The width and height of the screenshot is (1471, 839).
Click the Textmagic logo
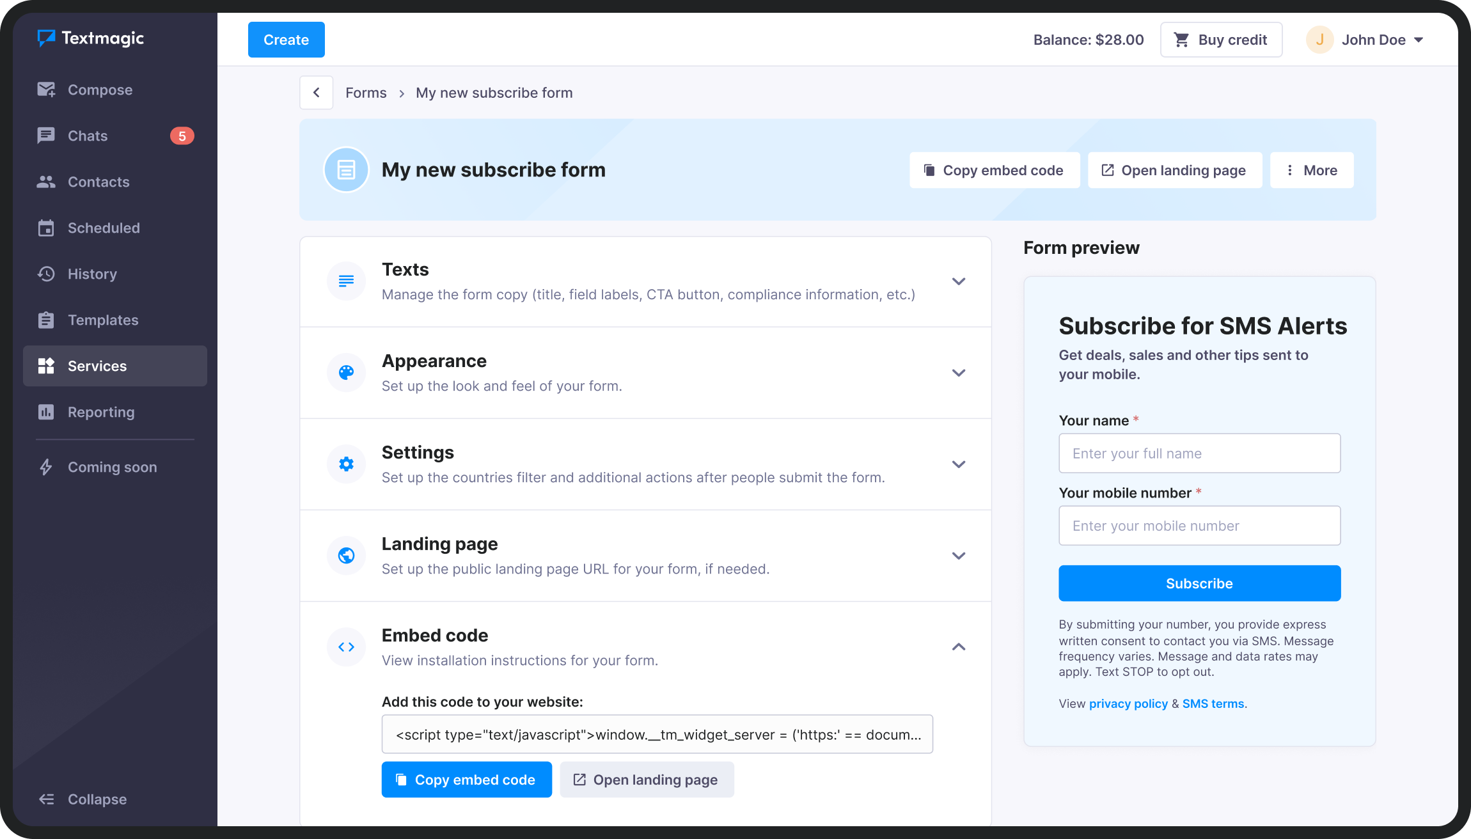coord(90,38)
